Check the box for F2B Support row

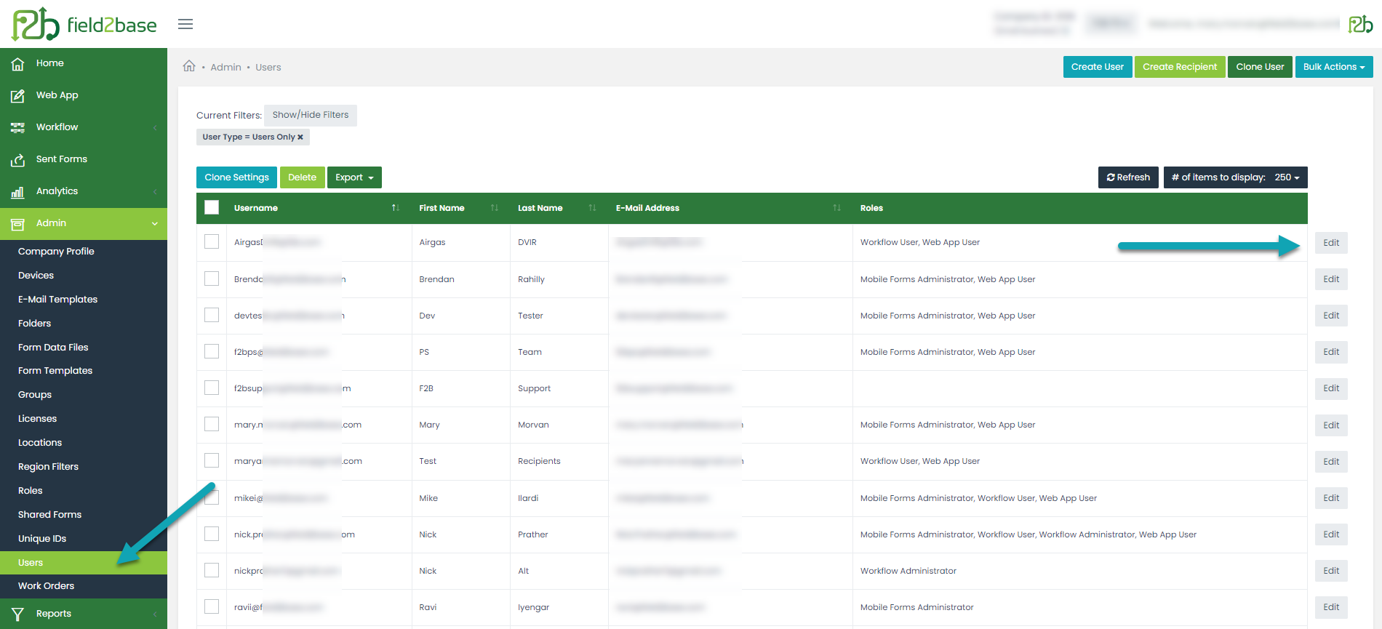212,388
